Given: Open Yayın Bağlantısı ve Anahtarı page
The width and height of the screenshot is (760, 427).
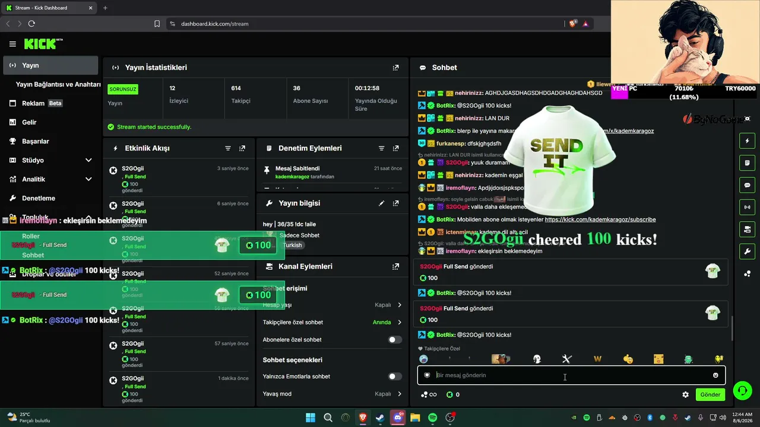Looking at the screenshot, I should click(58, 84).
